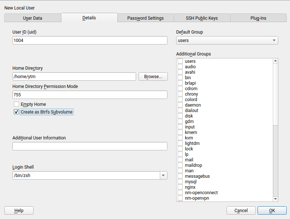Click the Browse button for home directory

[153, 77]
